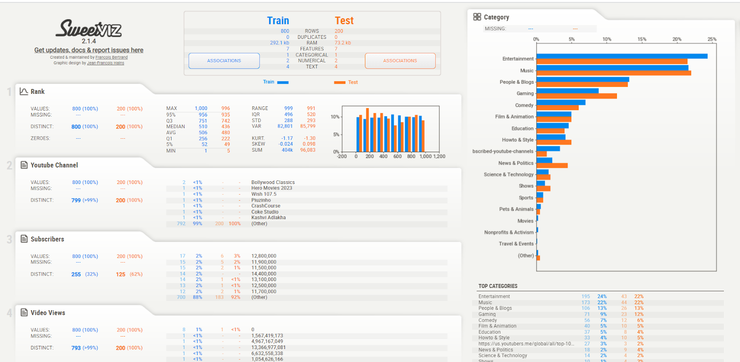Click video views value 1,567,419,173

pyautogui.click(x=267, y=336)
